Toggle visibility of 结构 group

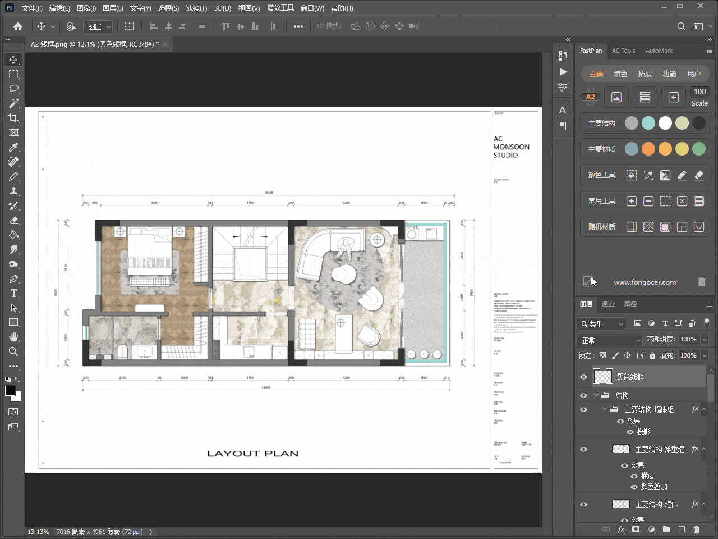583,395
